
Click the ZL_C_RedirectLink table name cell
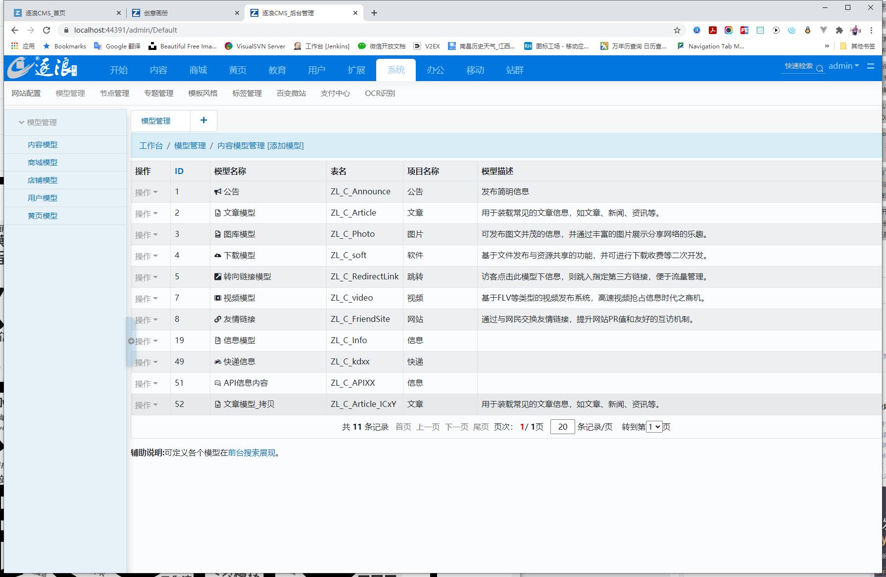364,276
